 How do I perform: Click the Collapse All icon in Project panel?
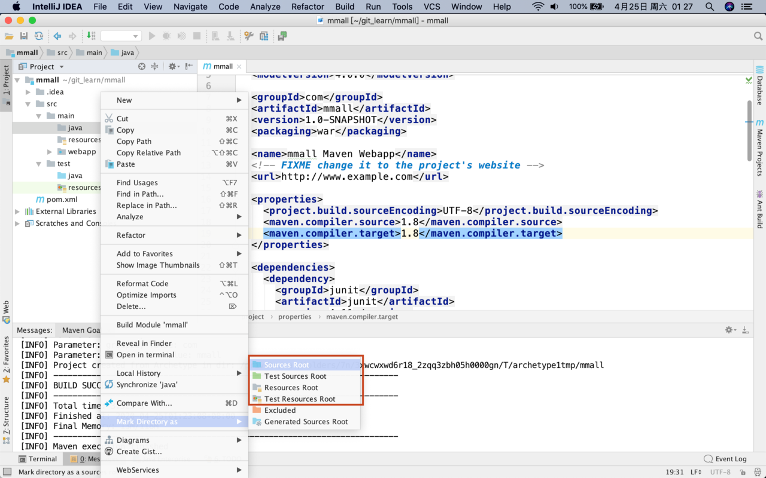coord(155,66)
